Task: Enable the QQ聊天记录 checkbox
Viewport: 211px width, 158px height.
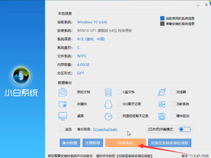Action: pos(120,104)
